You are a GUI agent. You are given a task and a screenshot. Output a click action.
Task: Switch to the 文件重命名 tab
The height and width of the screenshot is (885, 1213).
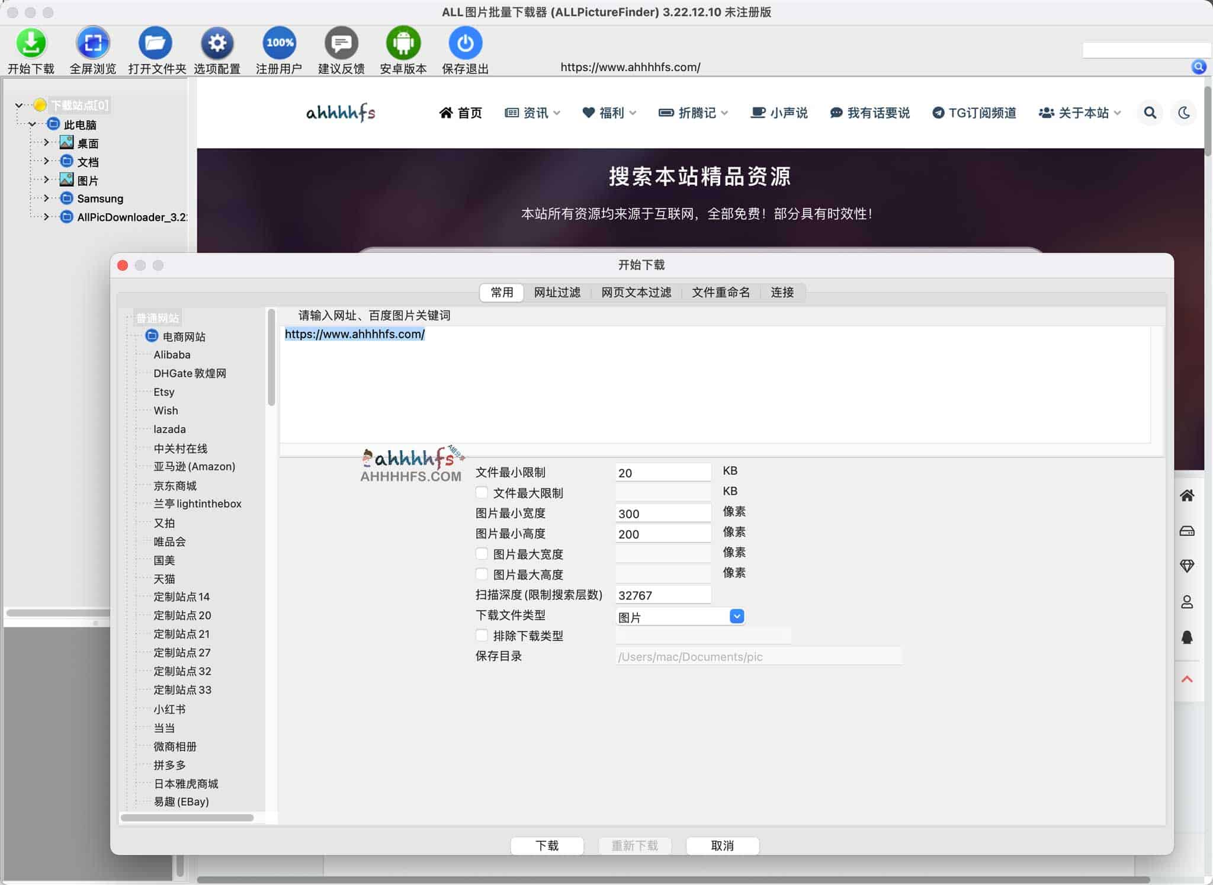tap(720, 292)
